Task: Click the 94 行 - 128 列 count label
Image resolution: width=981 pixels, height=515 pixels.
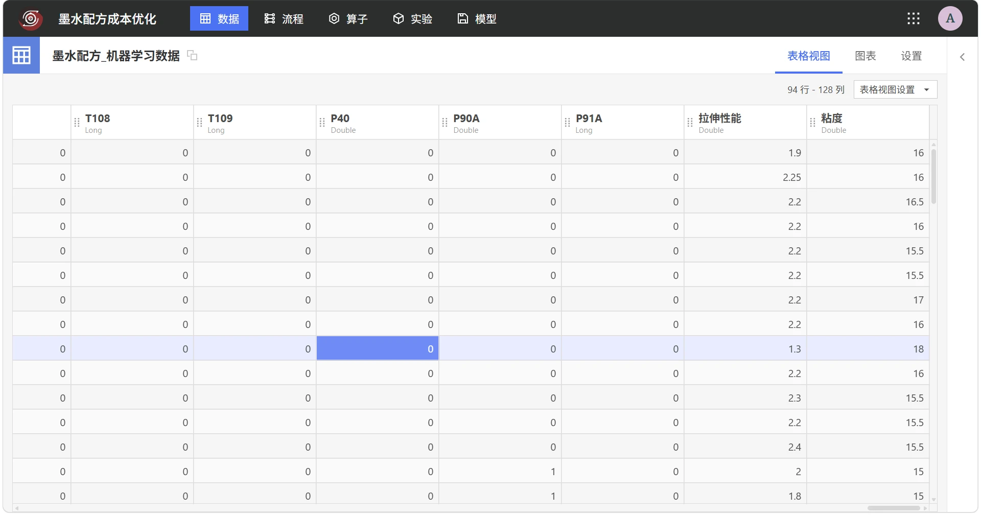Action: (x=816, y=90)
